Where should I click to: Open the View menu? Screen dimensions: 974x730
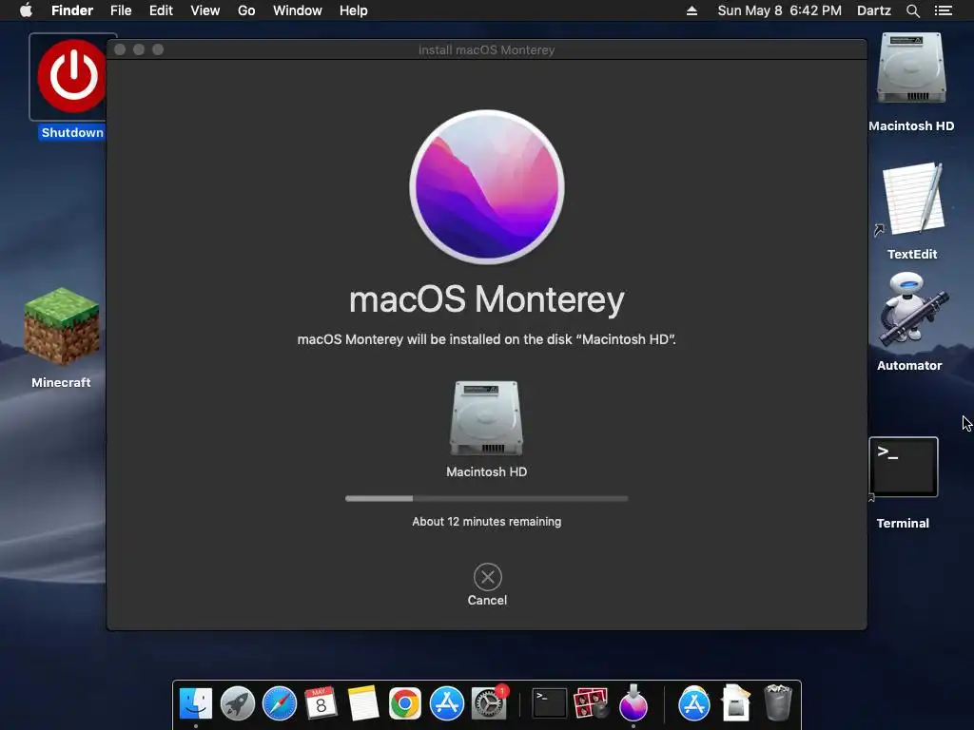tap(205, 10)
